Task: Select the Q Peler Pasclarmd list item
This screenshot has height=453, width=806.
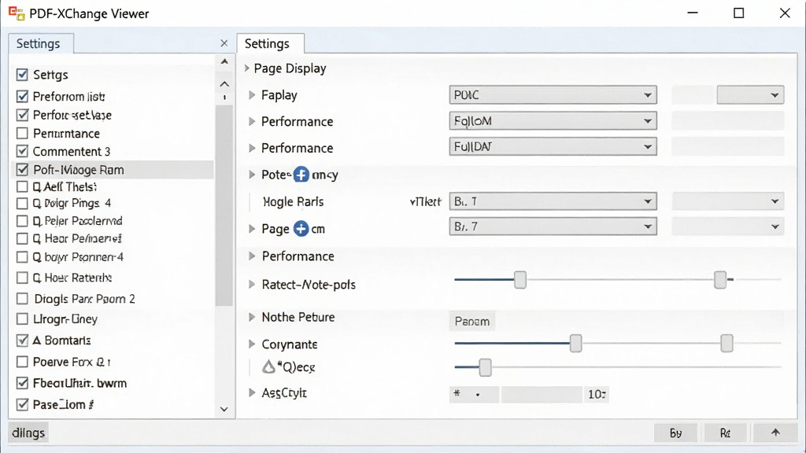Action: tap(77, 220)
